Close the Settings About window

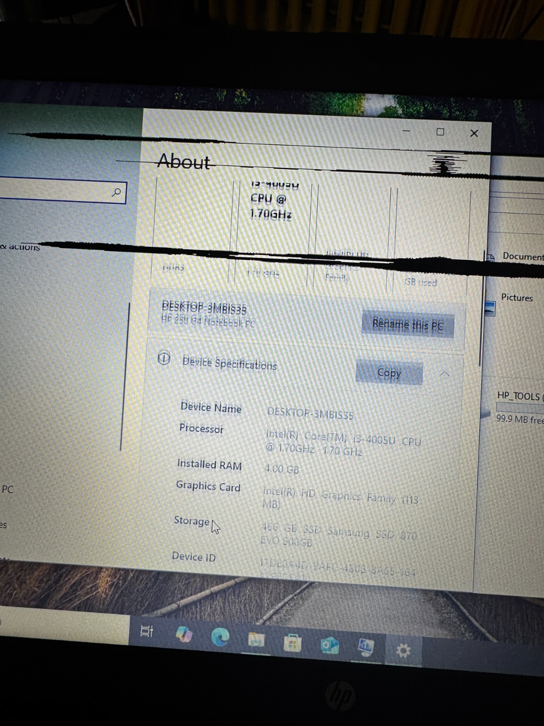474,133
